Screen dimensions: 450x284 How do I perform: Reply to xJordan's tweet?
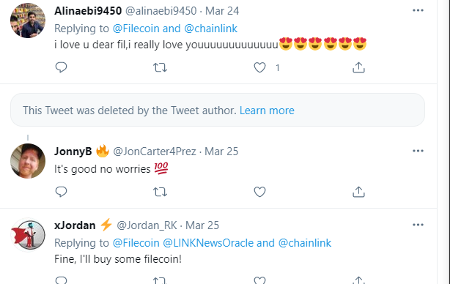[x=61, y=280]
